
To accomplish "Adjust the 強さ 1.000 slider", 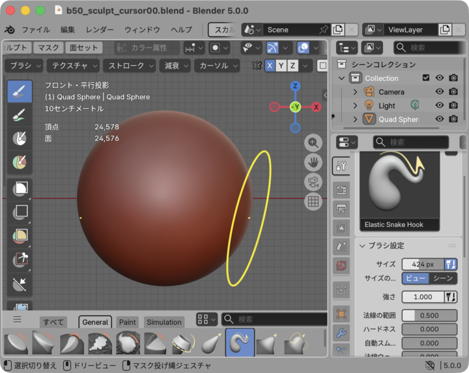I will pos(423,297).
